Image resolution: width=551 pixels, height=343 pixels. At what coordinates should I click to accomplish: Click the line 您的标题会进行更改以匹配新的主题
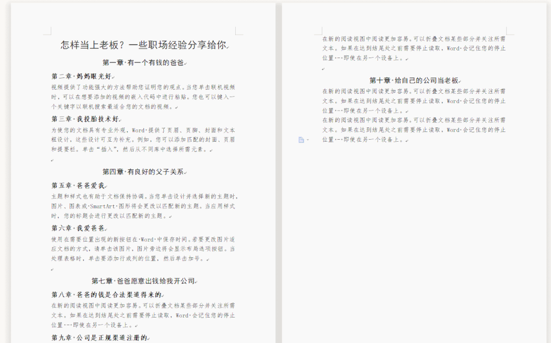tap(110, 216)
